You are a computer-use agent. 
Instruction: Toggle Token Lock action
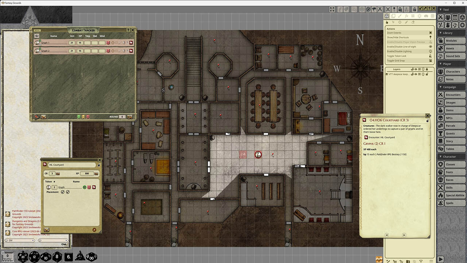point(409,56)
